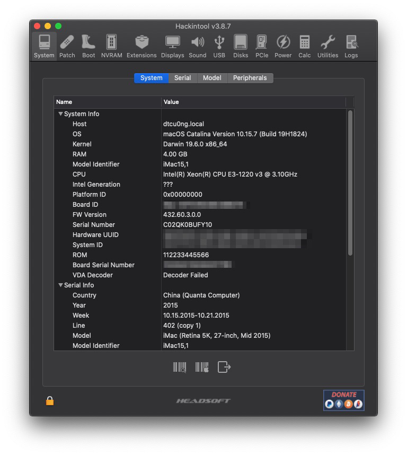Image resolution: width=407 pixels, height=455 pixels.
Task: Select the VDA Decoder row
Action: pyautogui.click(x=200, y=275)
